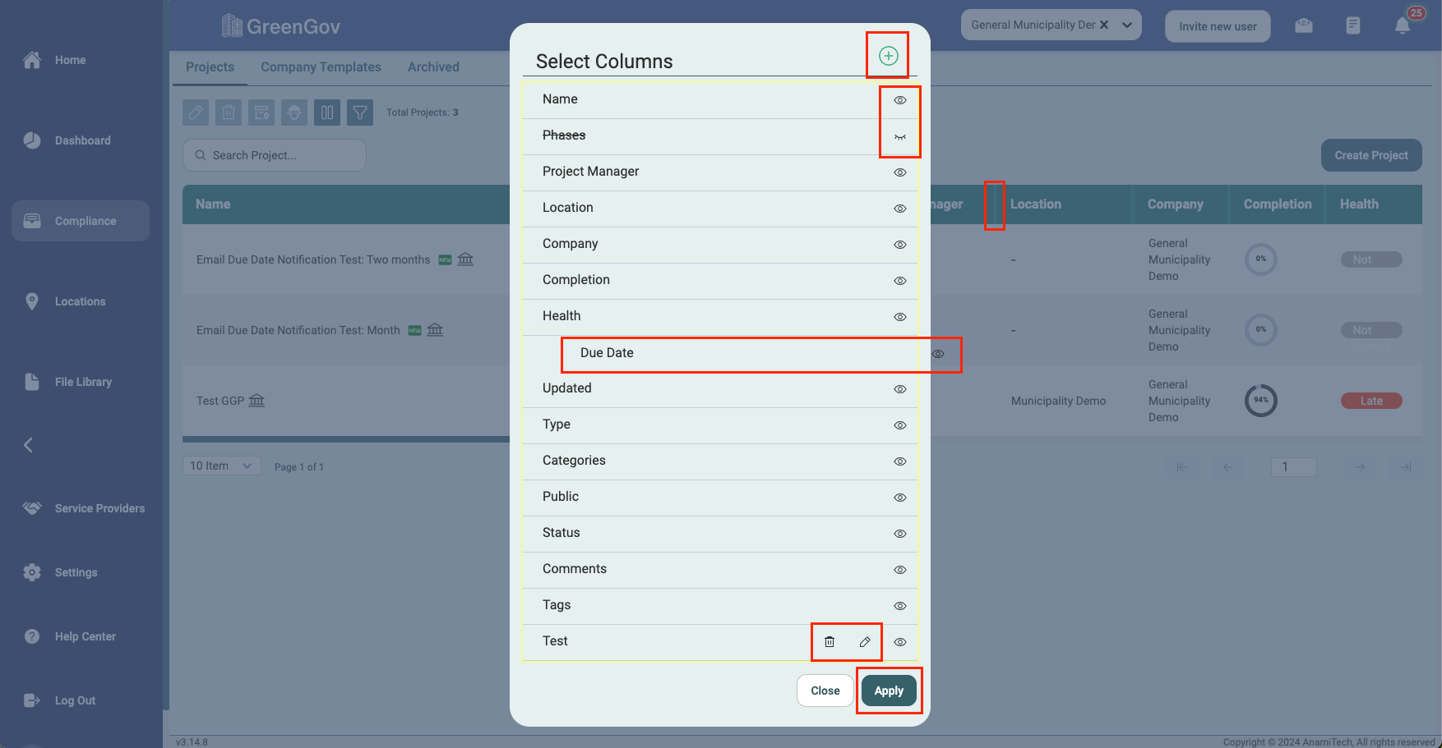
Task: Open the notifications bell
Action: (x=1403, y=25)
